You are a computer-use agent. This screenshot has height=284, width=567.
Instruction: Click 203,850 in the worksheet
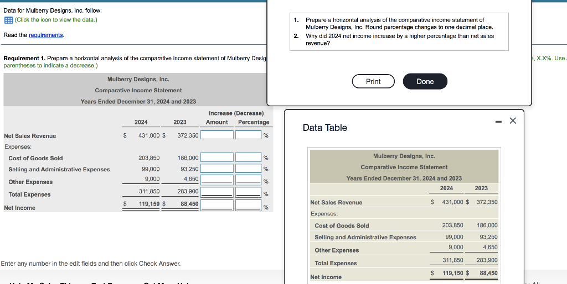tap(149, 157)
